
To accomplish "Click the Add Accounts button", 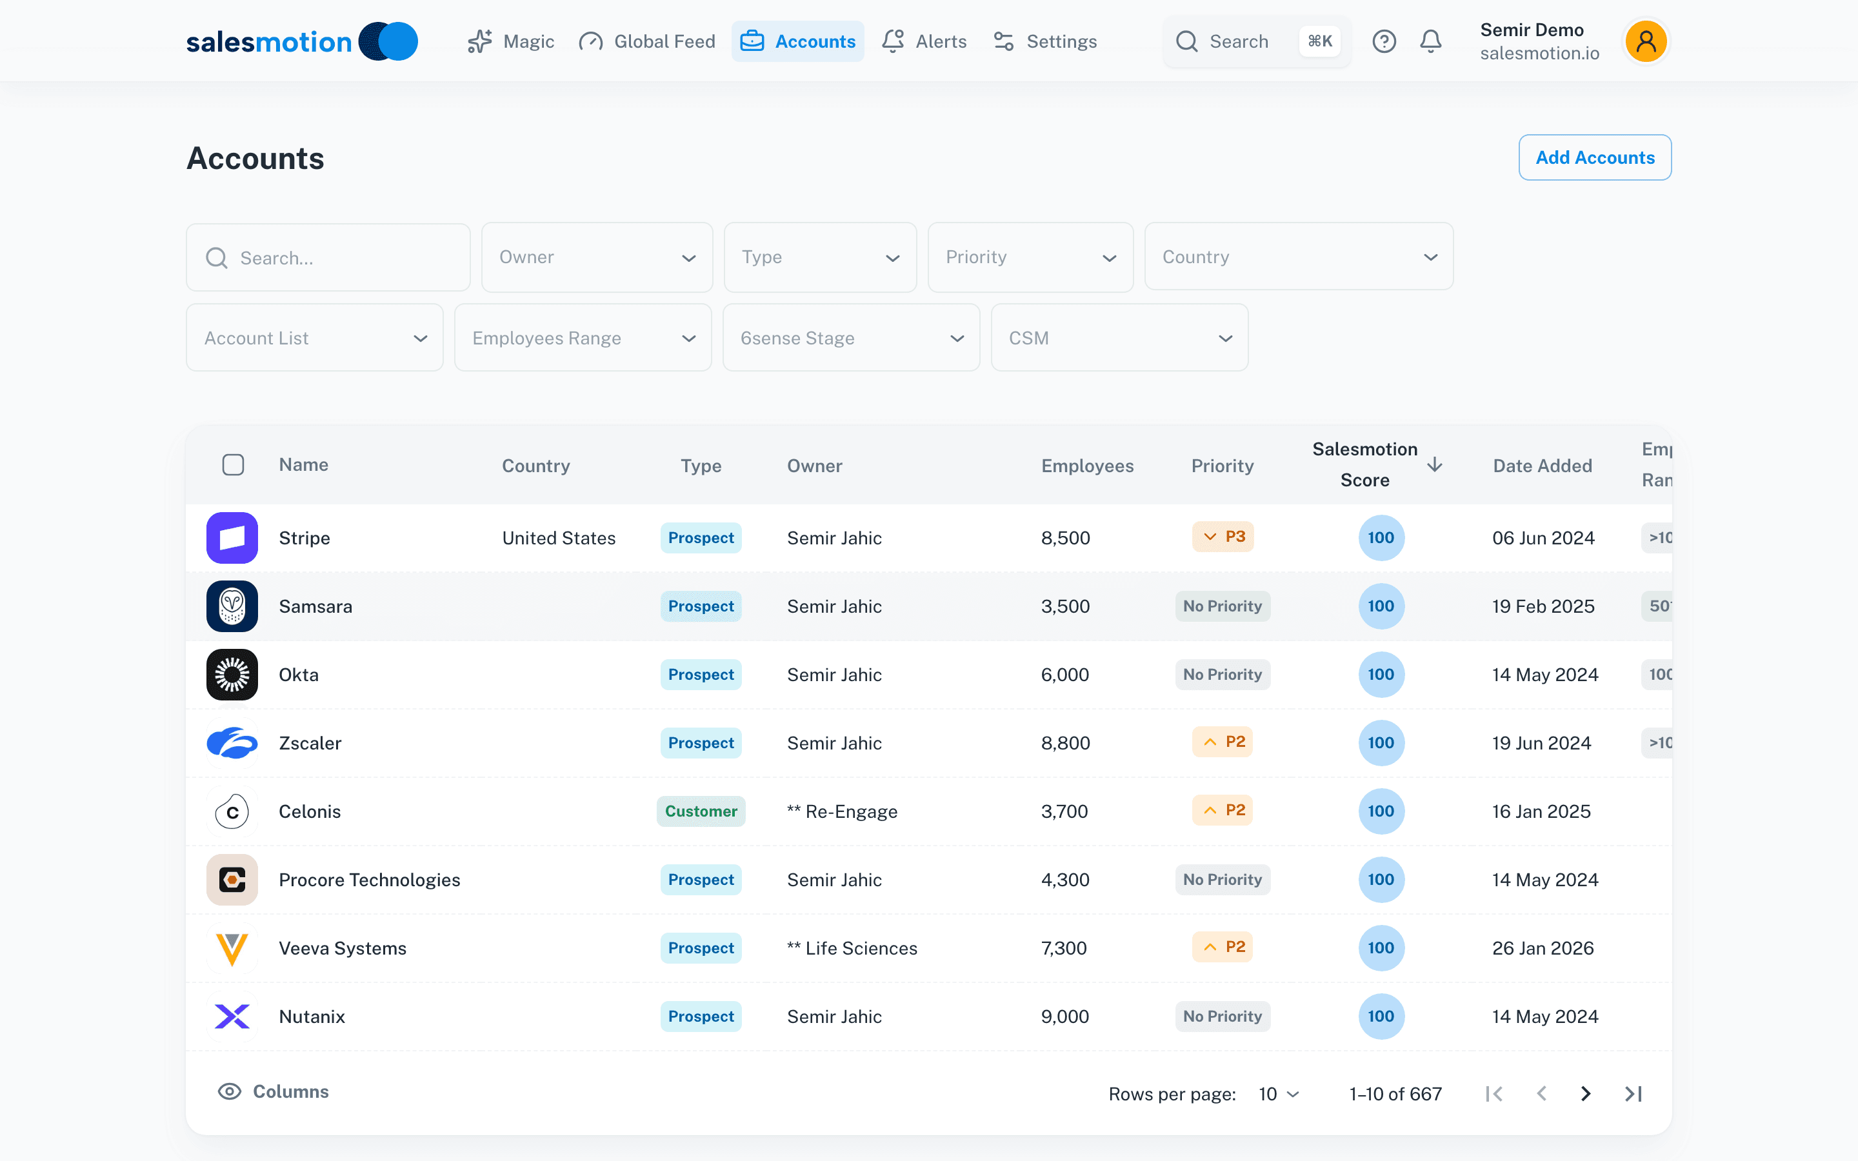I will (x=1595, y=157).
